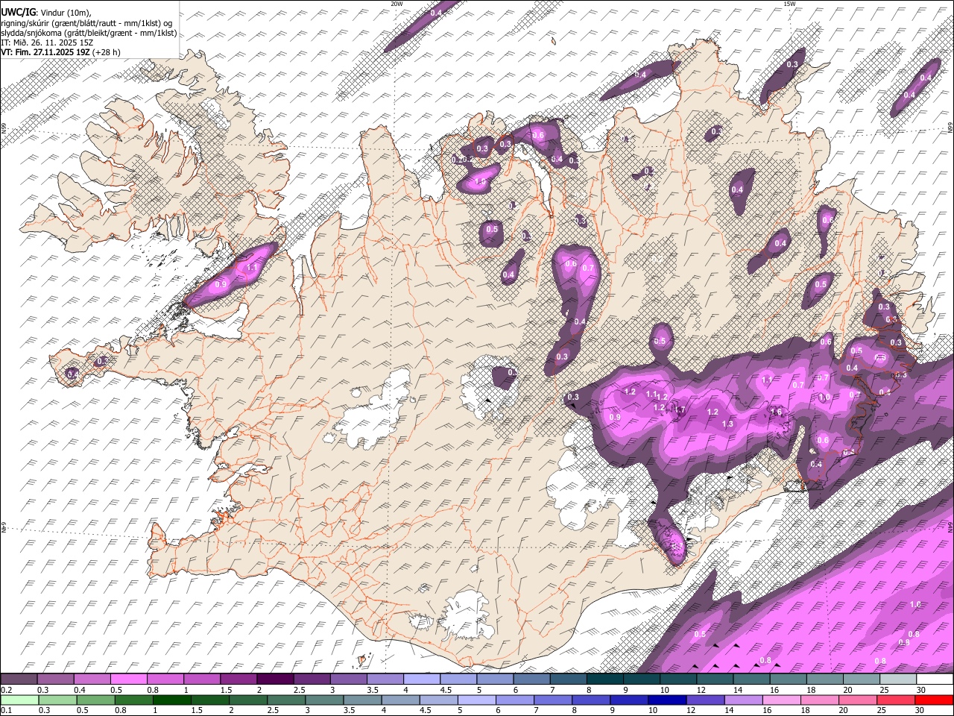Select the '1.6' precipitation value on map
Image resolution: width=954 pixels, height=716 pixels.
(x=776, y=412)
